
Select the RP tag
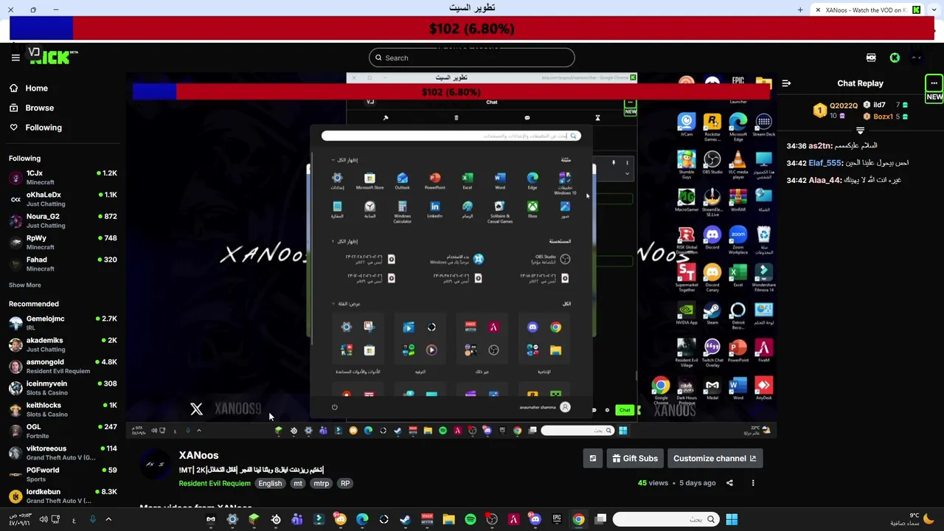345,483
